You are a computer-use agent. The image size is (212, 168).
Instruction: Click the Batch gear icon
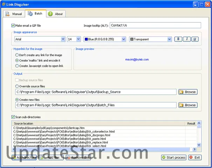point(30,14)
